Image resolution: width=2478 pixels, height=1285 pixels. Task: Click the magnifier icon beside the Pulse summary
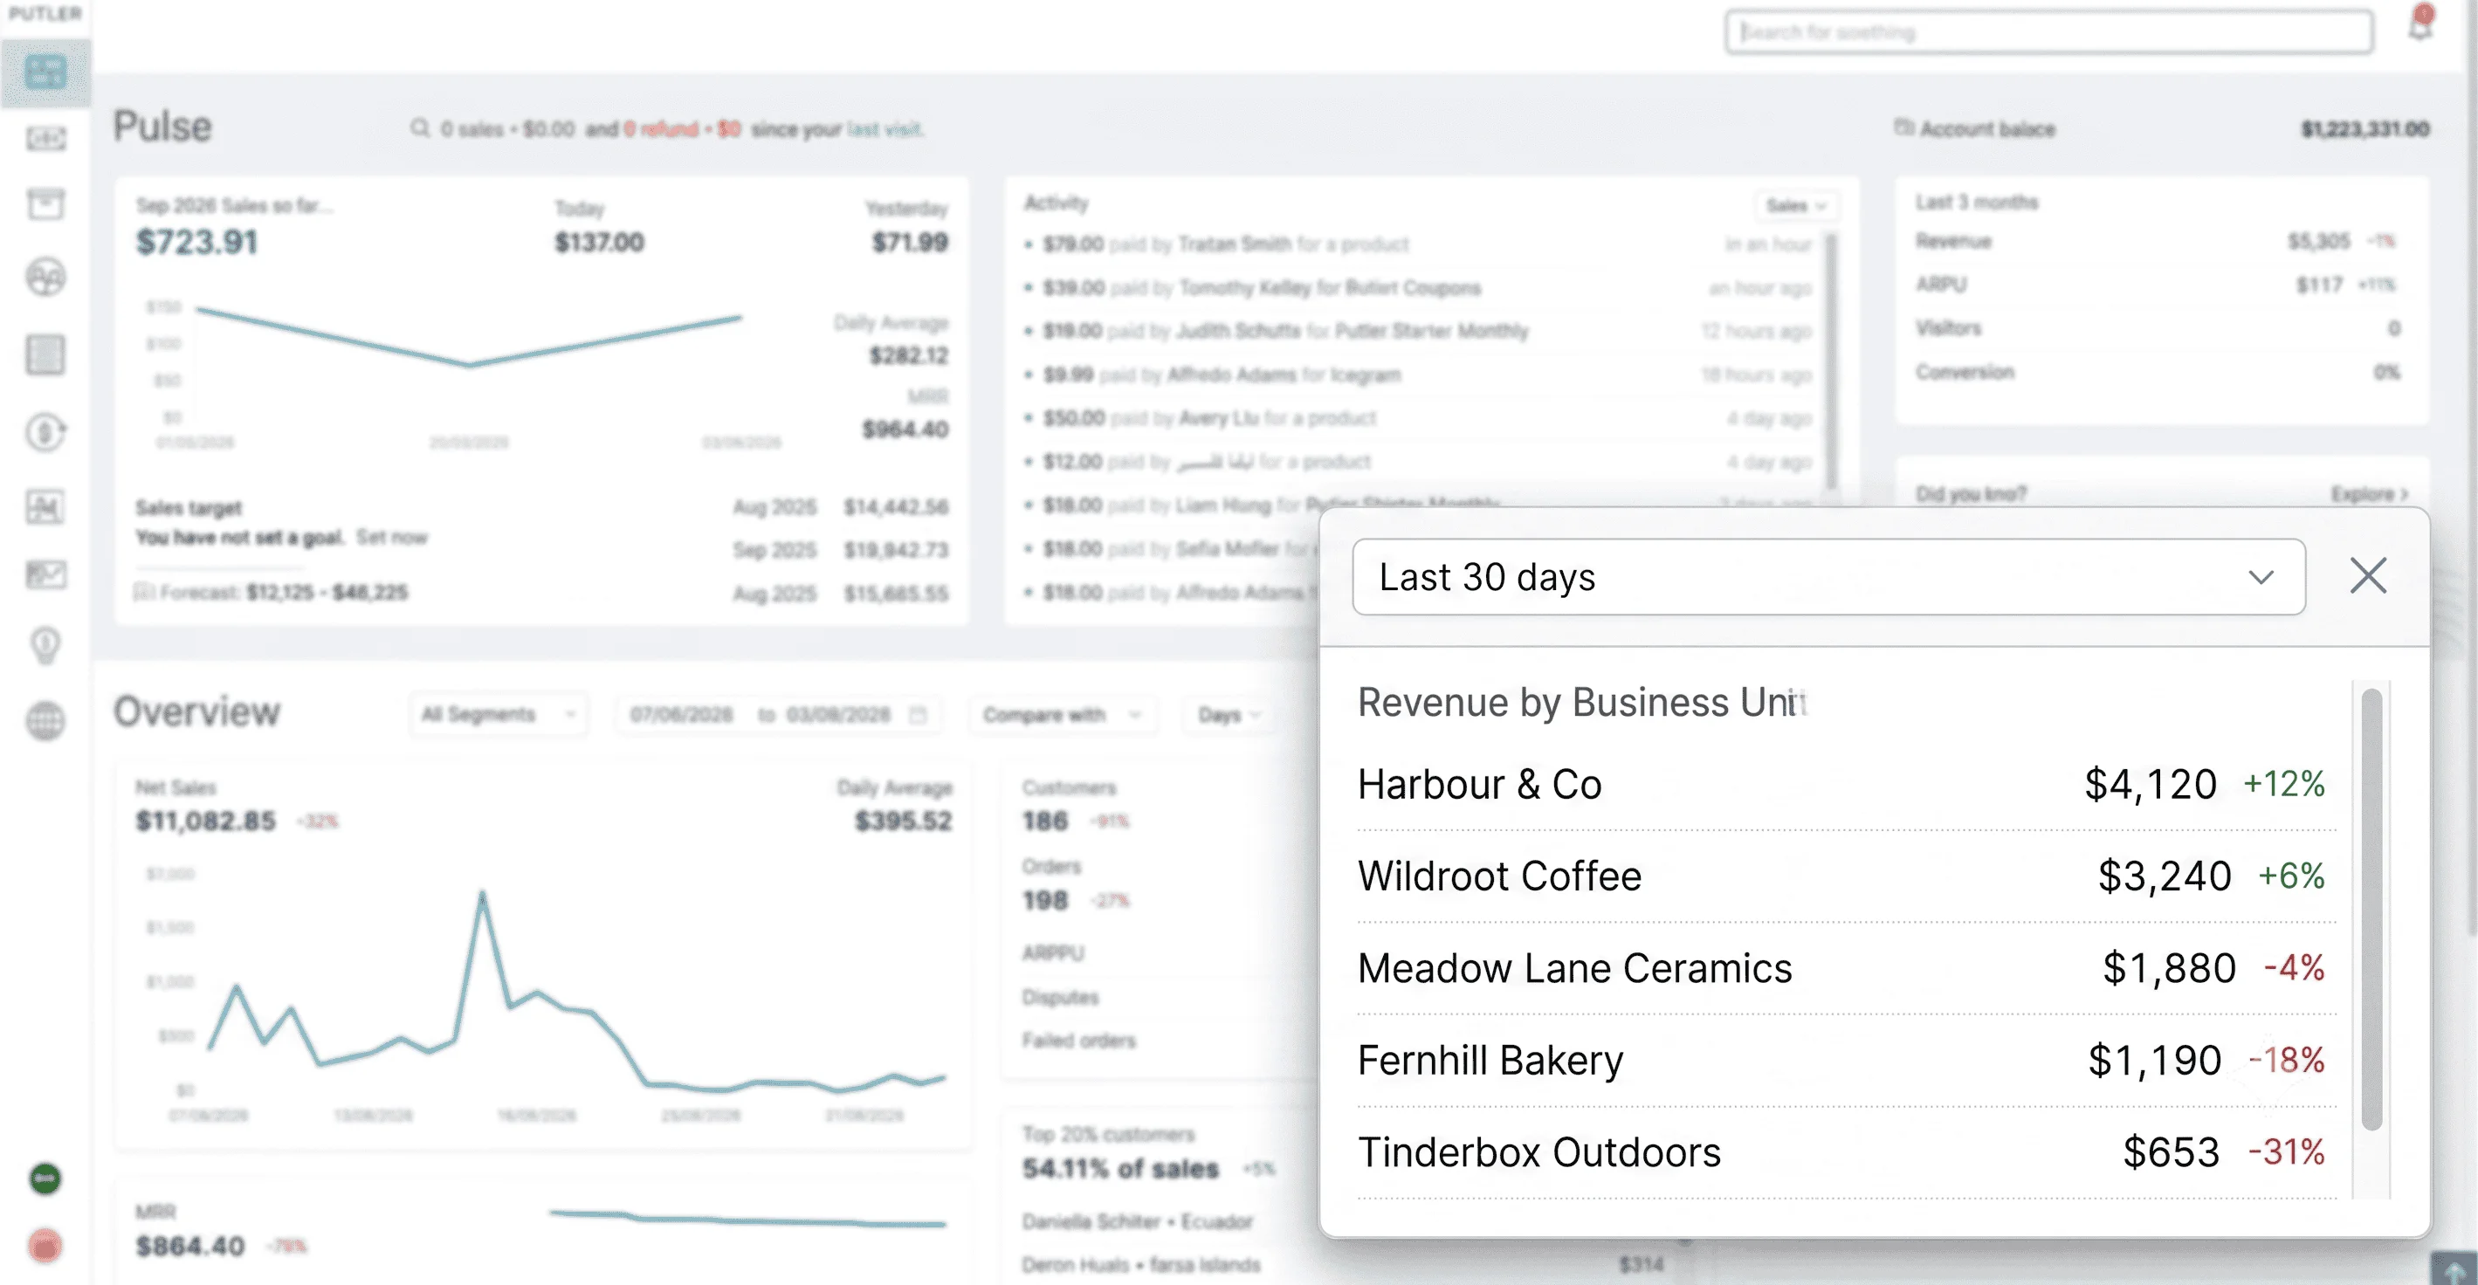[x=419, y=128]
